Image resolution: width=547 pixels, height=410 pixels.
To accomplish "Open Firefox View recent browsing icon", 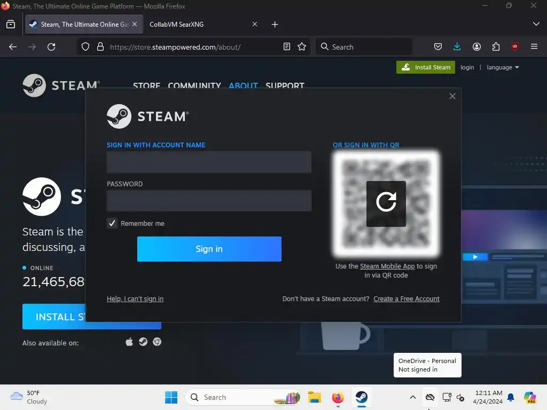I will click(x=11, y=24).
